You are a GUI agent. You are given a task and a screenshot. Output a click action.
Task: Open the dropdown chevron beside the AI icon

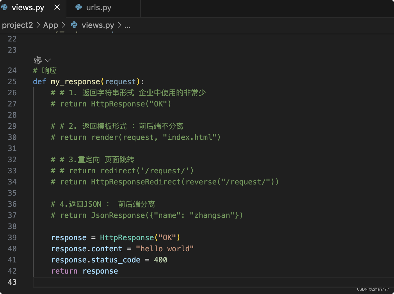pos(47,60)
